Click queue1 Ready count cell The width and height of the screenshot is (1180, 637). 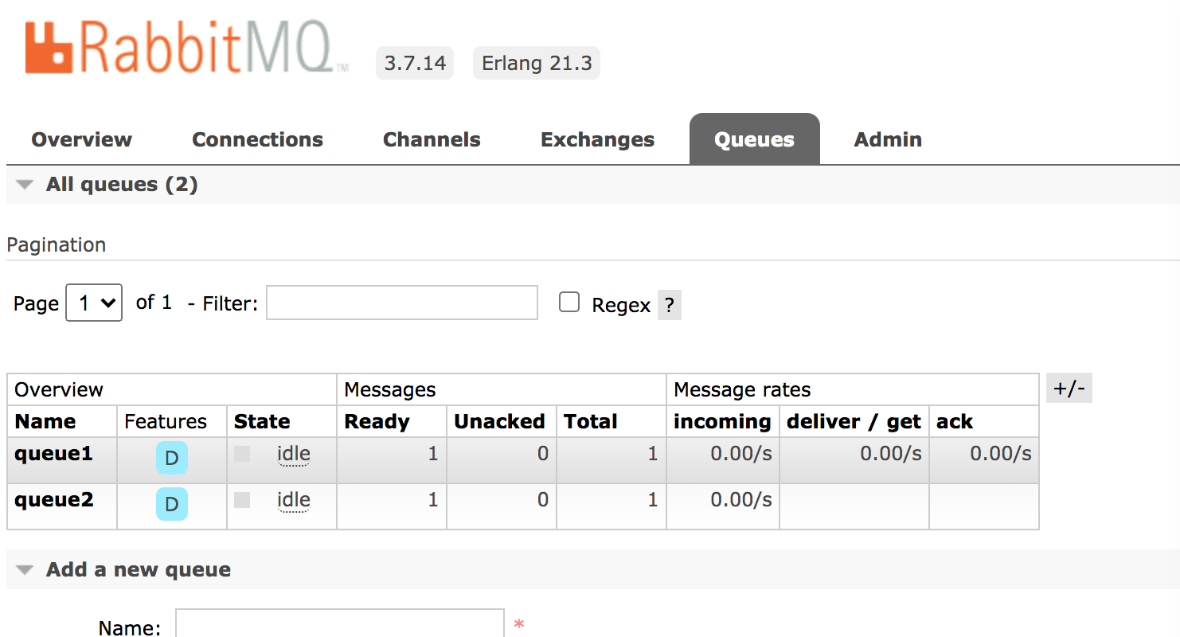392,460
